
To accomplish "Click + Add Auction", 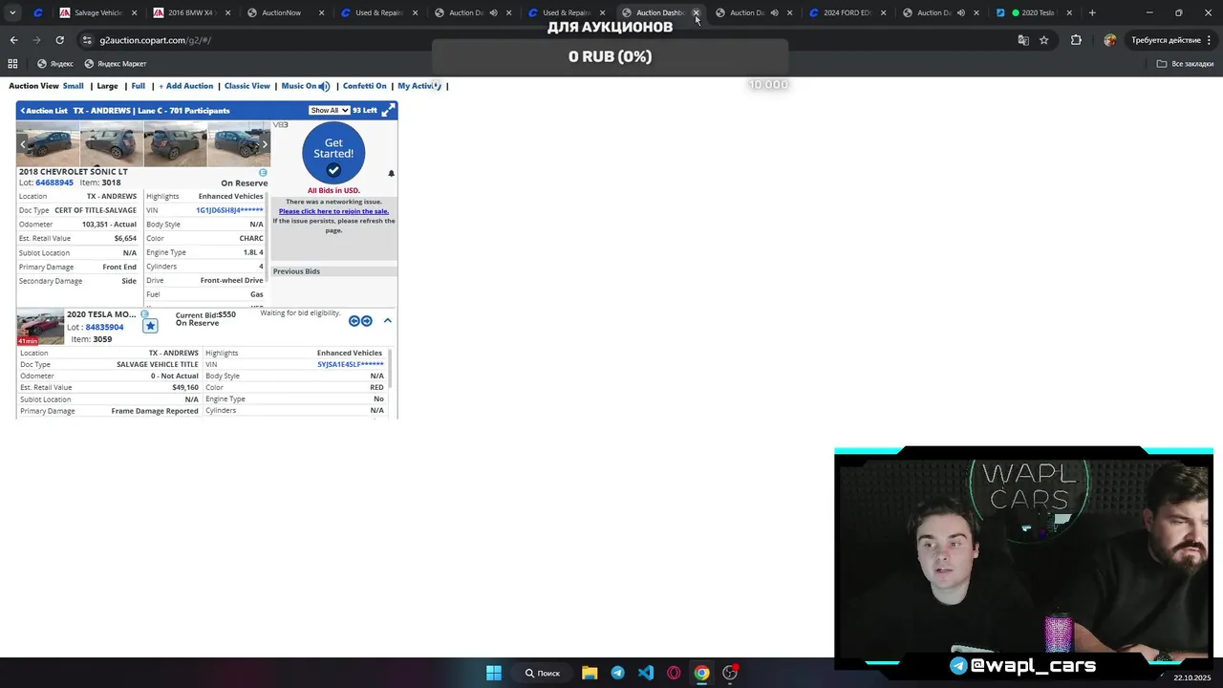I will [x=186, y=86].
